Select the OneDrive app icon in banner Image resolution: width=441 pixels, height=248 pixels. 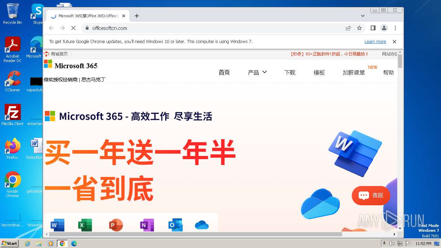click(202, 225)
